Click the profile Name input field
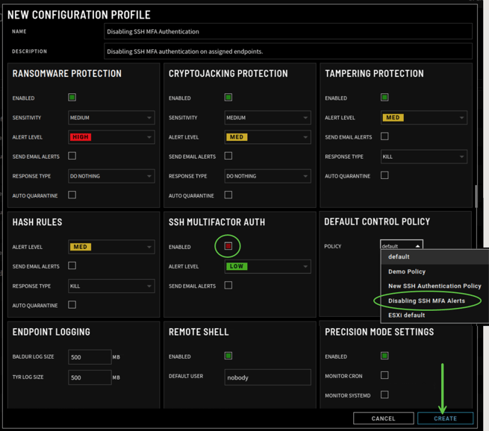Image resolution: width=489 pixels, height=431 pixels. [288, 31]
